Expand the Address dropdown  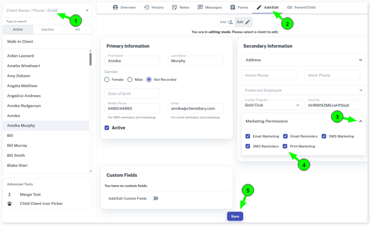(x=360, y=60)
